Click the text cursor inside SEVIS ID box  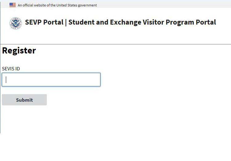[x=6, y=80]
